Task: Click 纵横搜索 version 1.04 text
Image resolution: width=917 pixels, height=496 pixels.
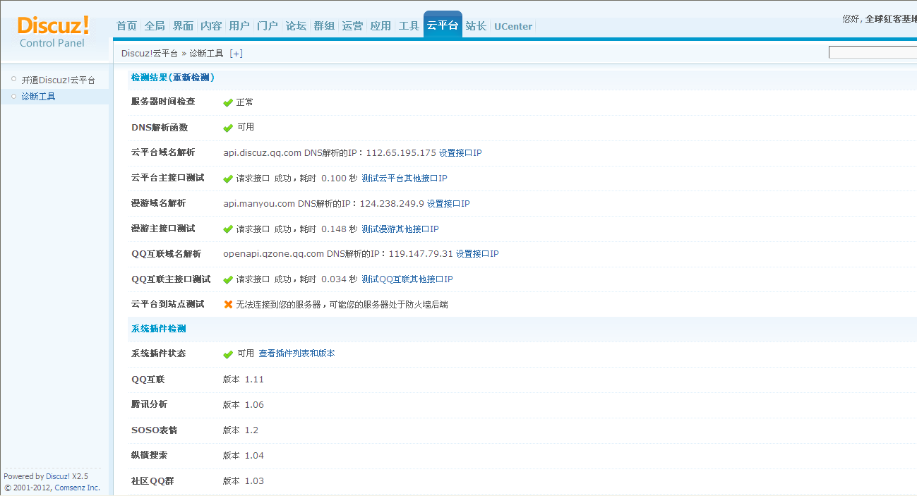Action: [244, 456]
